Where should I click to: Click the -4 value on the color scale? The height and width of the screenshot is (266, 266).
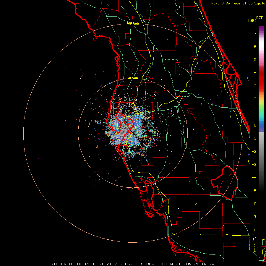pos(254,178)
